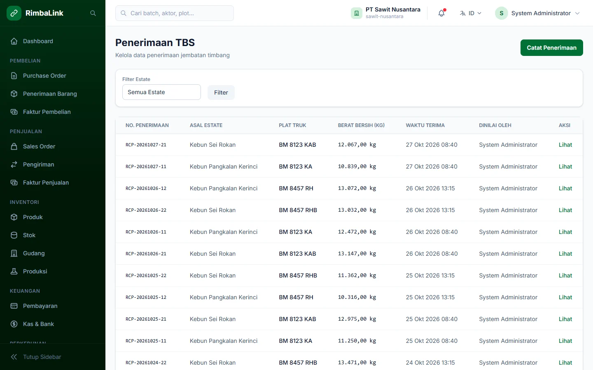Apply the estate Filter button

(221, 92)
